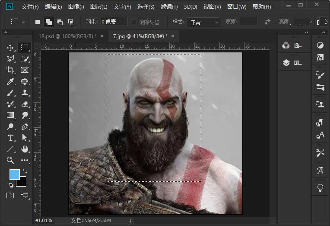The image size is (330, 226).
Task: Select the Dodge tool
Action: click(x=10, y=126)
